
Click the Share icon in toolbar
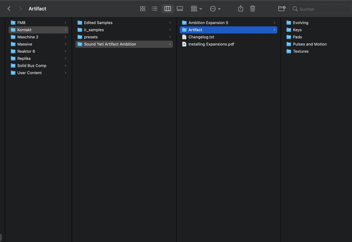[x=241, y=8]
